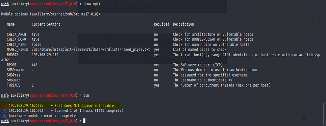
Task: Click the THREADS option name
Action: click(14, 85)
